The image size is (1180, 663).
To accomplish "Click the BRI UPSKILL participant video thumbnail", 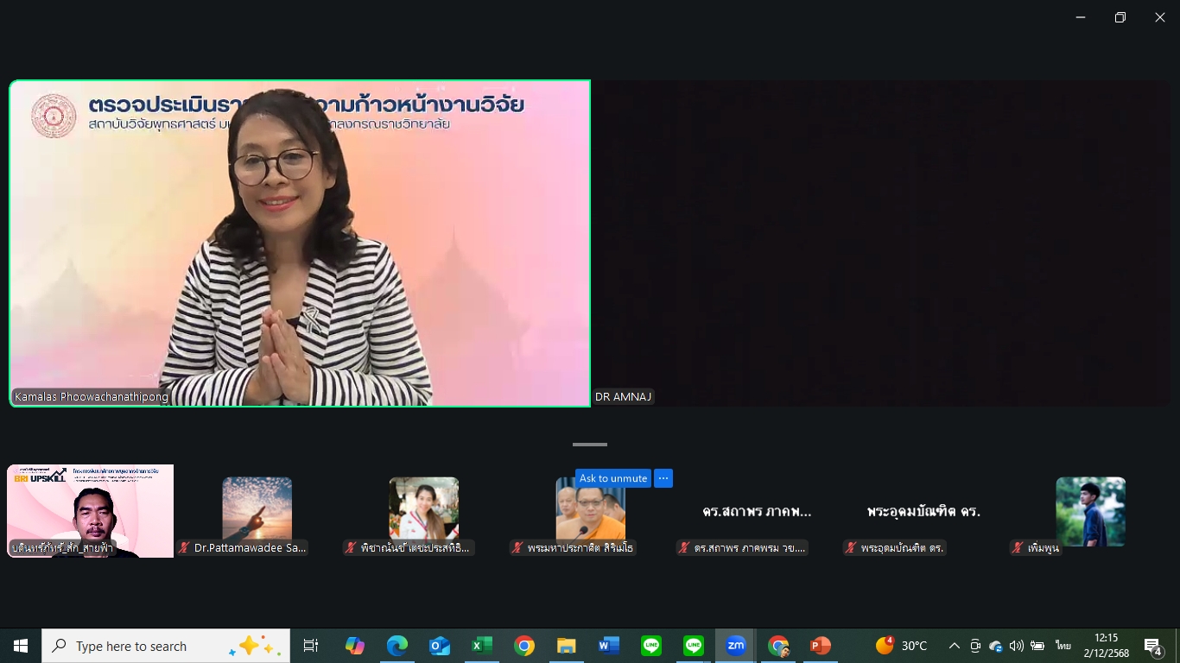I will (90, 511).
